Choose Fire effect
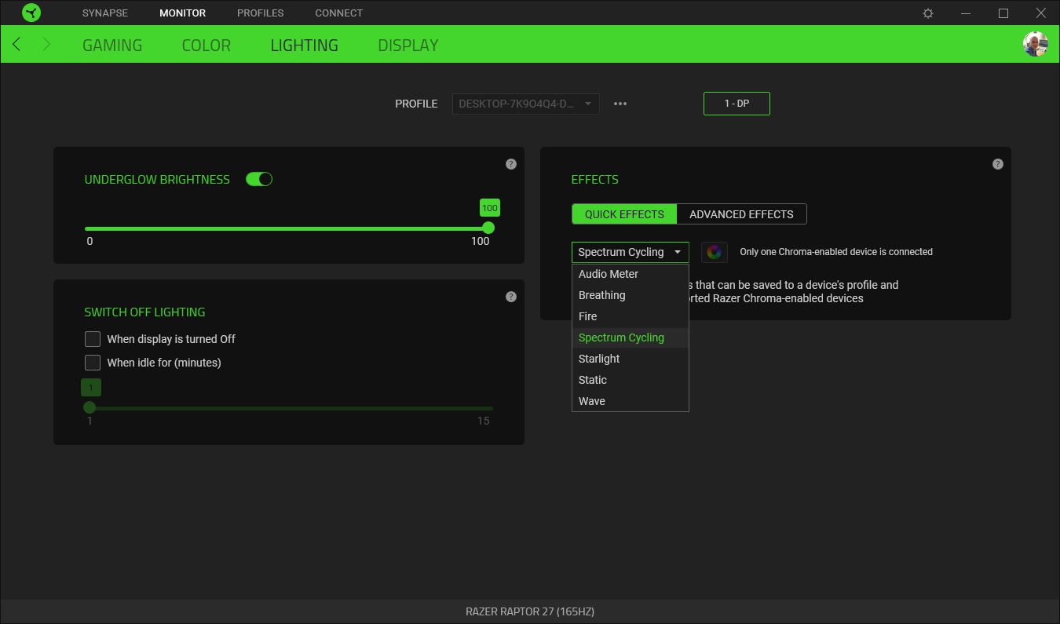The width and height of the screenshot is (1060, 624). click(631, 316)
